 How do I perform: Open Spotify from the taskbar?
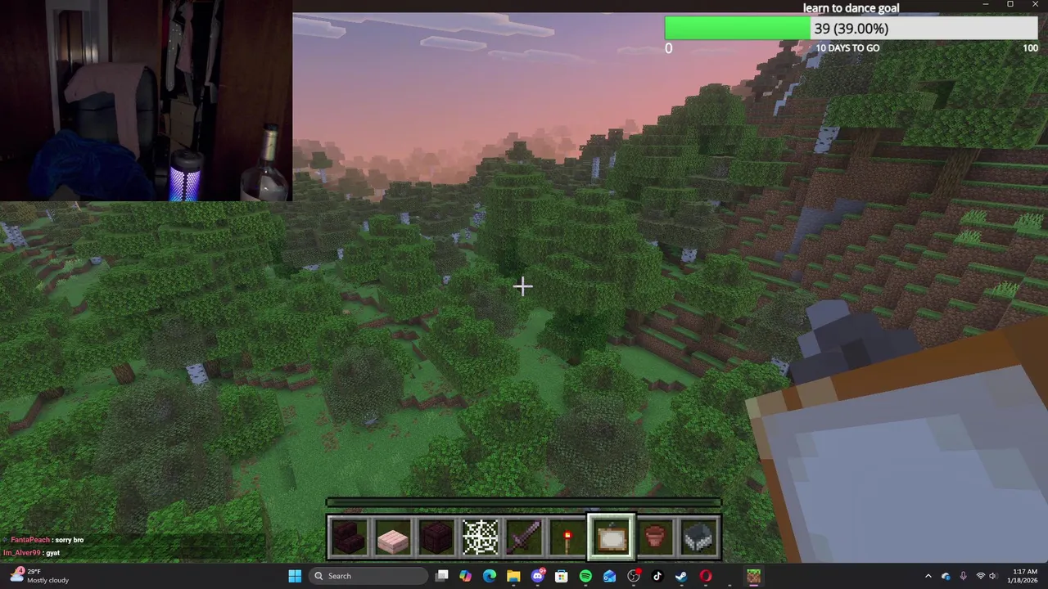[x=585, y=576]
